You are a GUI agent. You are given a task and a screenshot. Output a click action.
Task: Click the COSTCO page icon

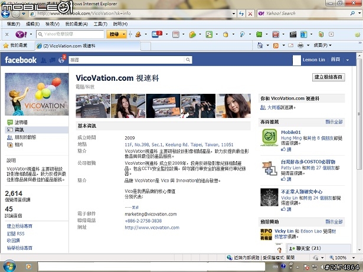tap(269, 168)
